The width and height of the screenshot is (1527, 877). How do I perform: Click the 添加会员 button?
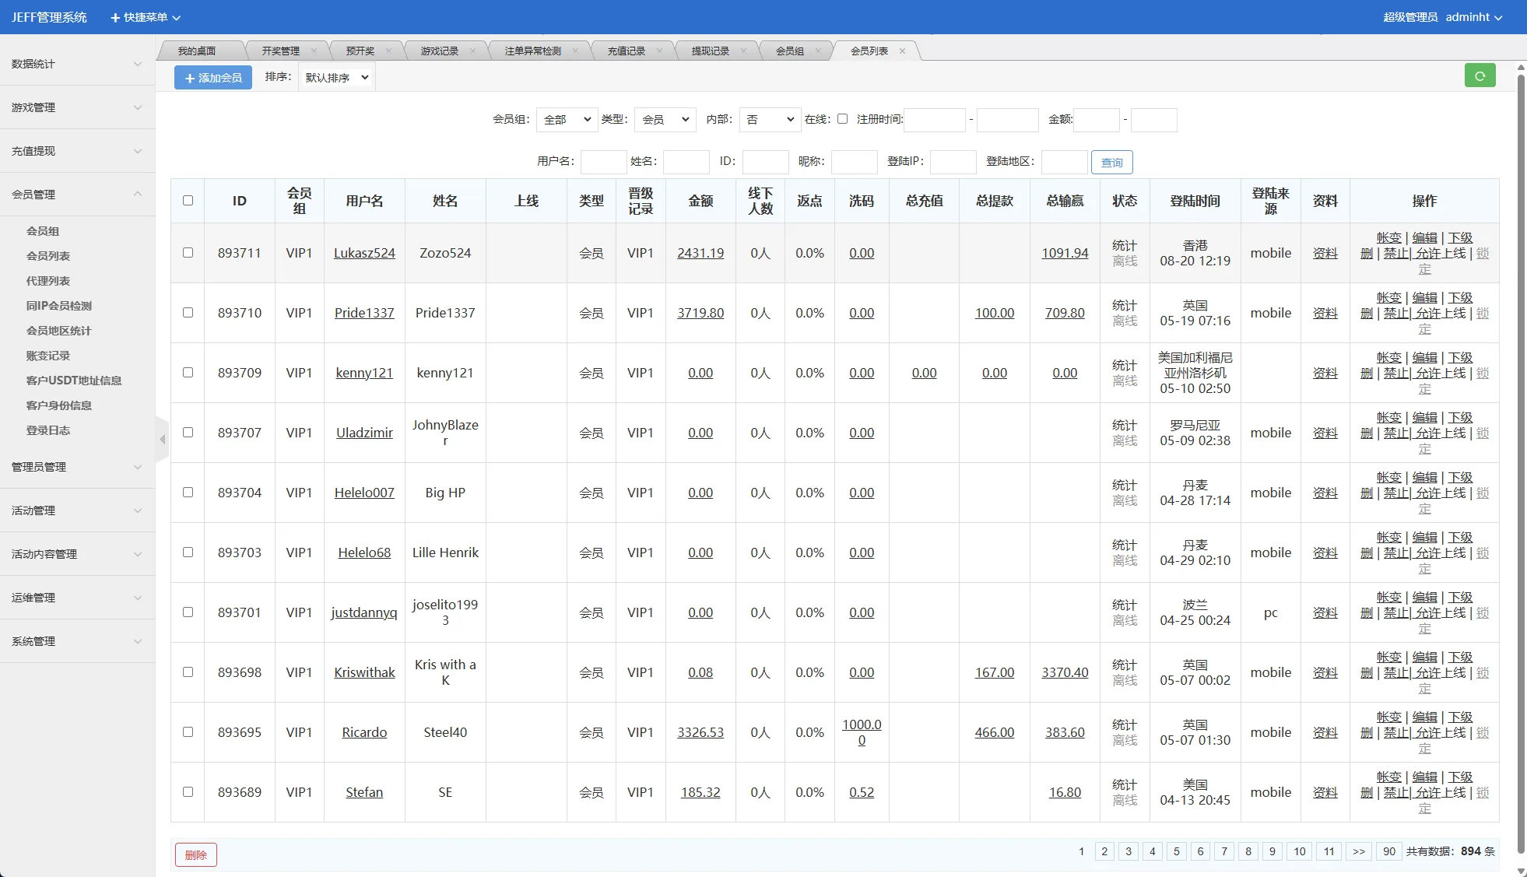click(213, 78)
